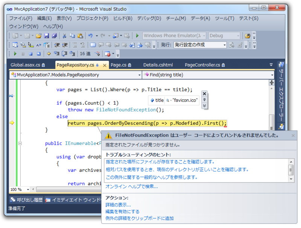Click the Uncomment Selection icon
301x228 pixels.
(82, 45)
